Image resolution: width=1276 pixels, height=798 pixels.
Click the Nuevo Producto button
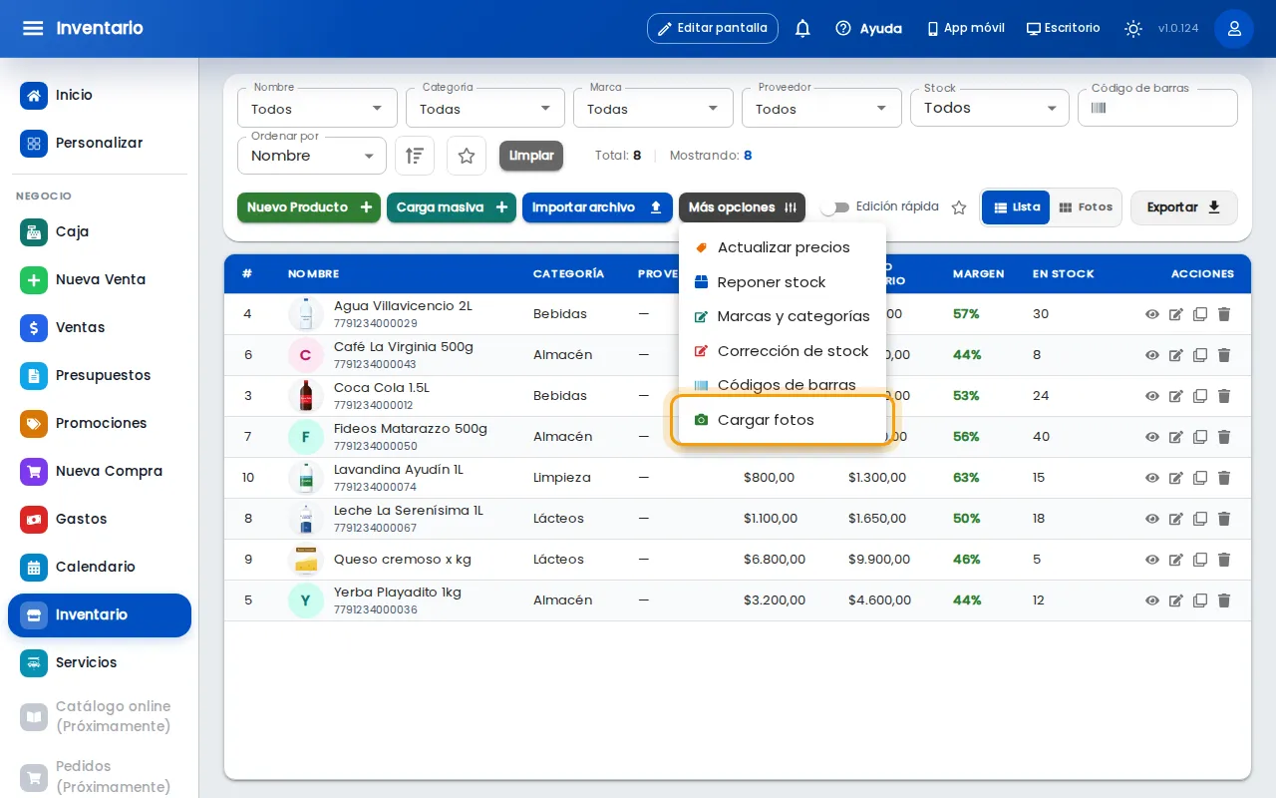pos(309,207)
